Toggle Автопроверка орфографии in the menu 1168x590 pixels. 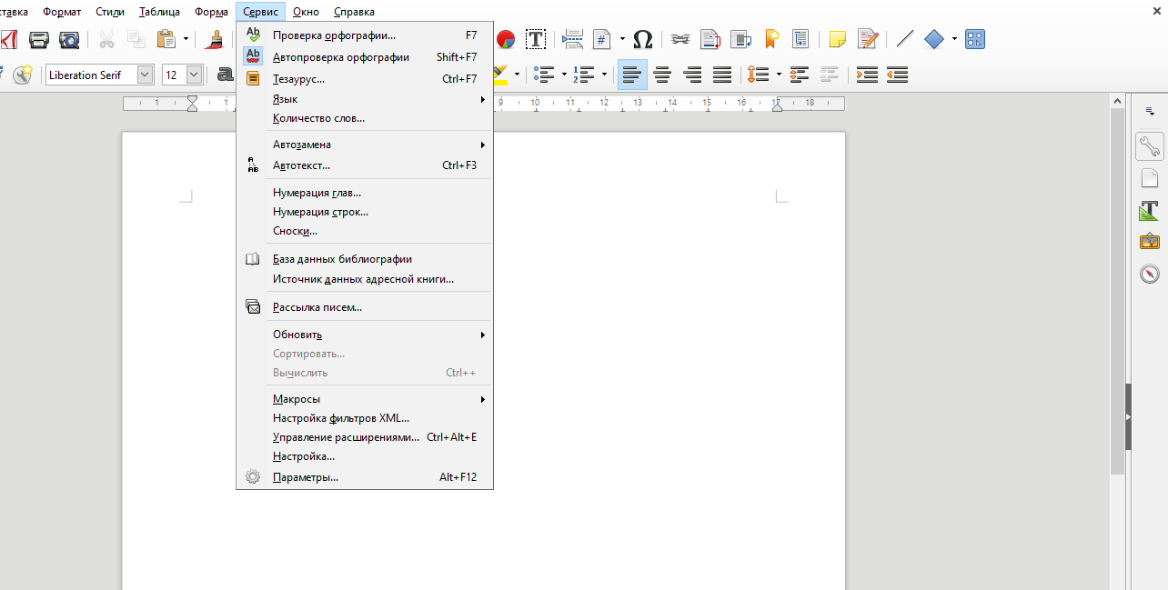tap(341, 57)
